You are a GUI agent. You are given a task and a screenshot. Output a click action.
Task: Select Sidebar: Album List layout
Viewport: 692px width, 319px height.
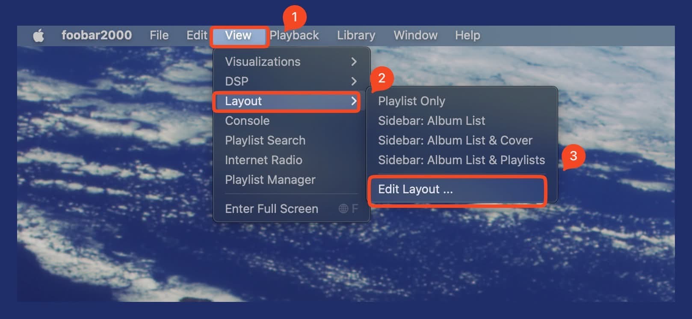(462, 121)
